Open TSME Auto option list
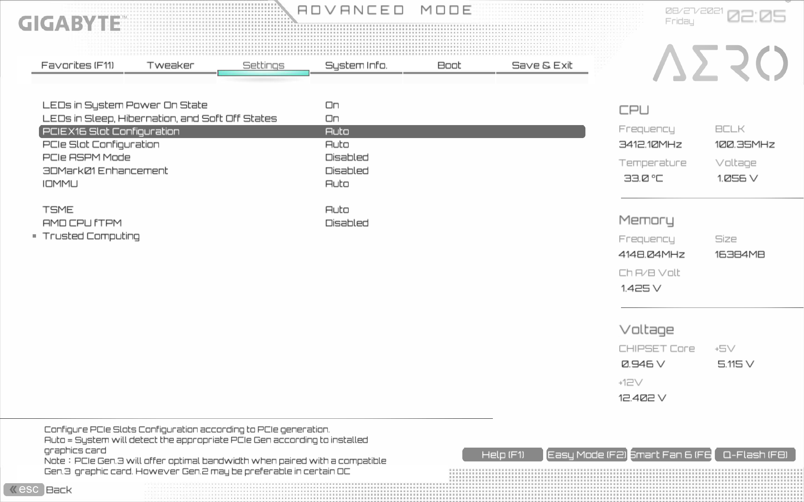The width and height of the screenshot is (804, 502). (x=337, y=210)
